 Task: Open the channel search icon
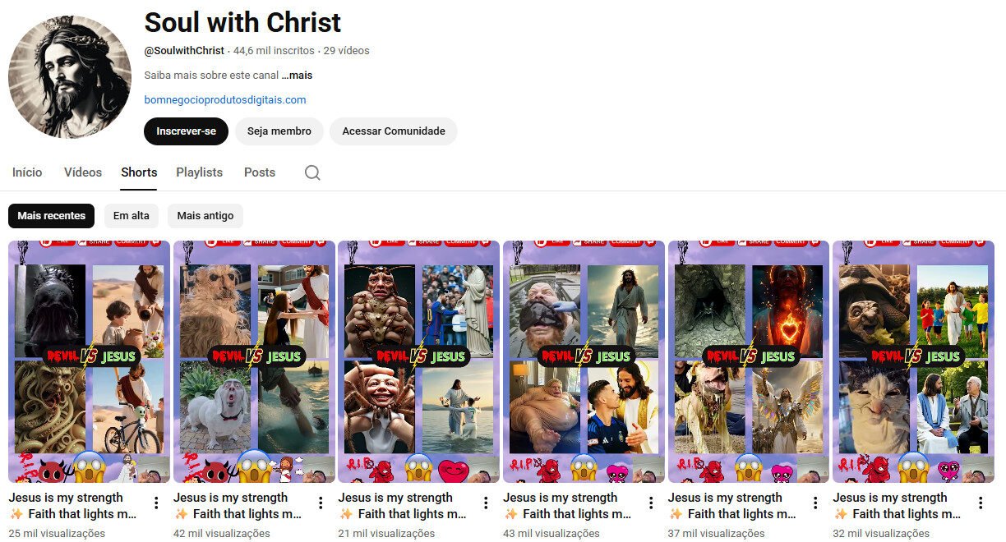click(x=311, y=172)
